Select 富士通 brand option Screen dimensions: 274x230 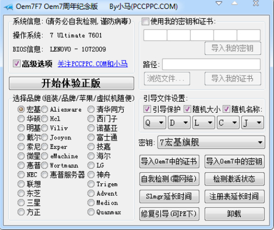tap(91, 137)
